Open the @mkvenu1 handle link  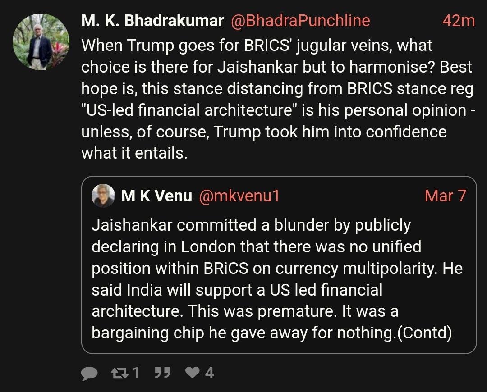point(239,196)
